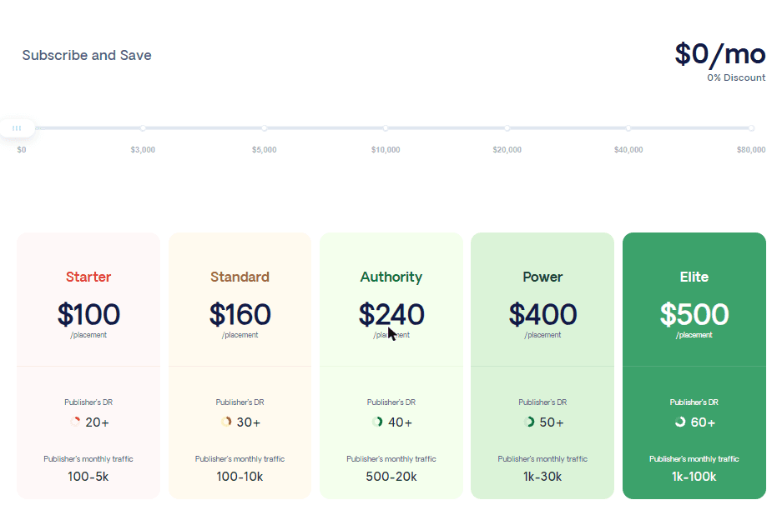The image size is (777, 510).
Task: Click the $3,000 slider label
Action: (143, 149)
